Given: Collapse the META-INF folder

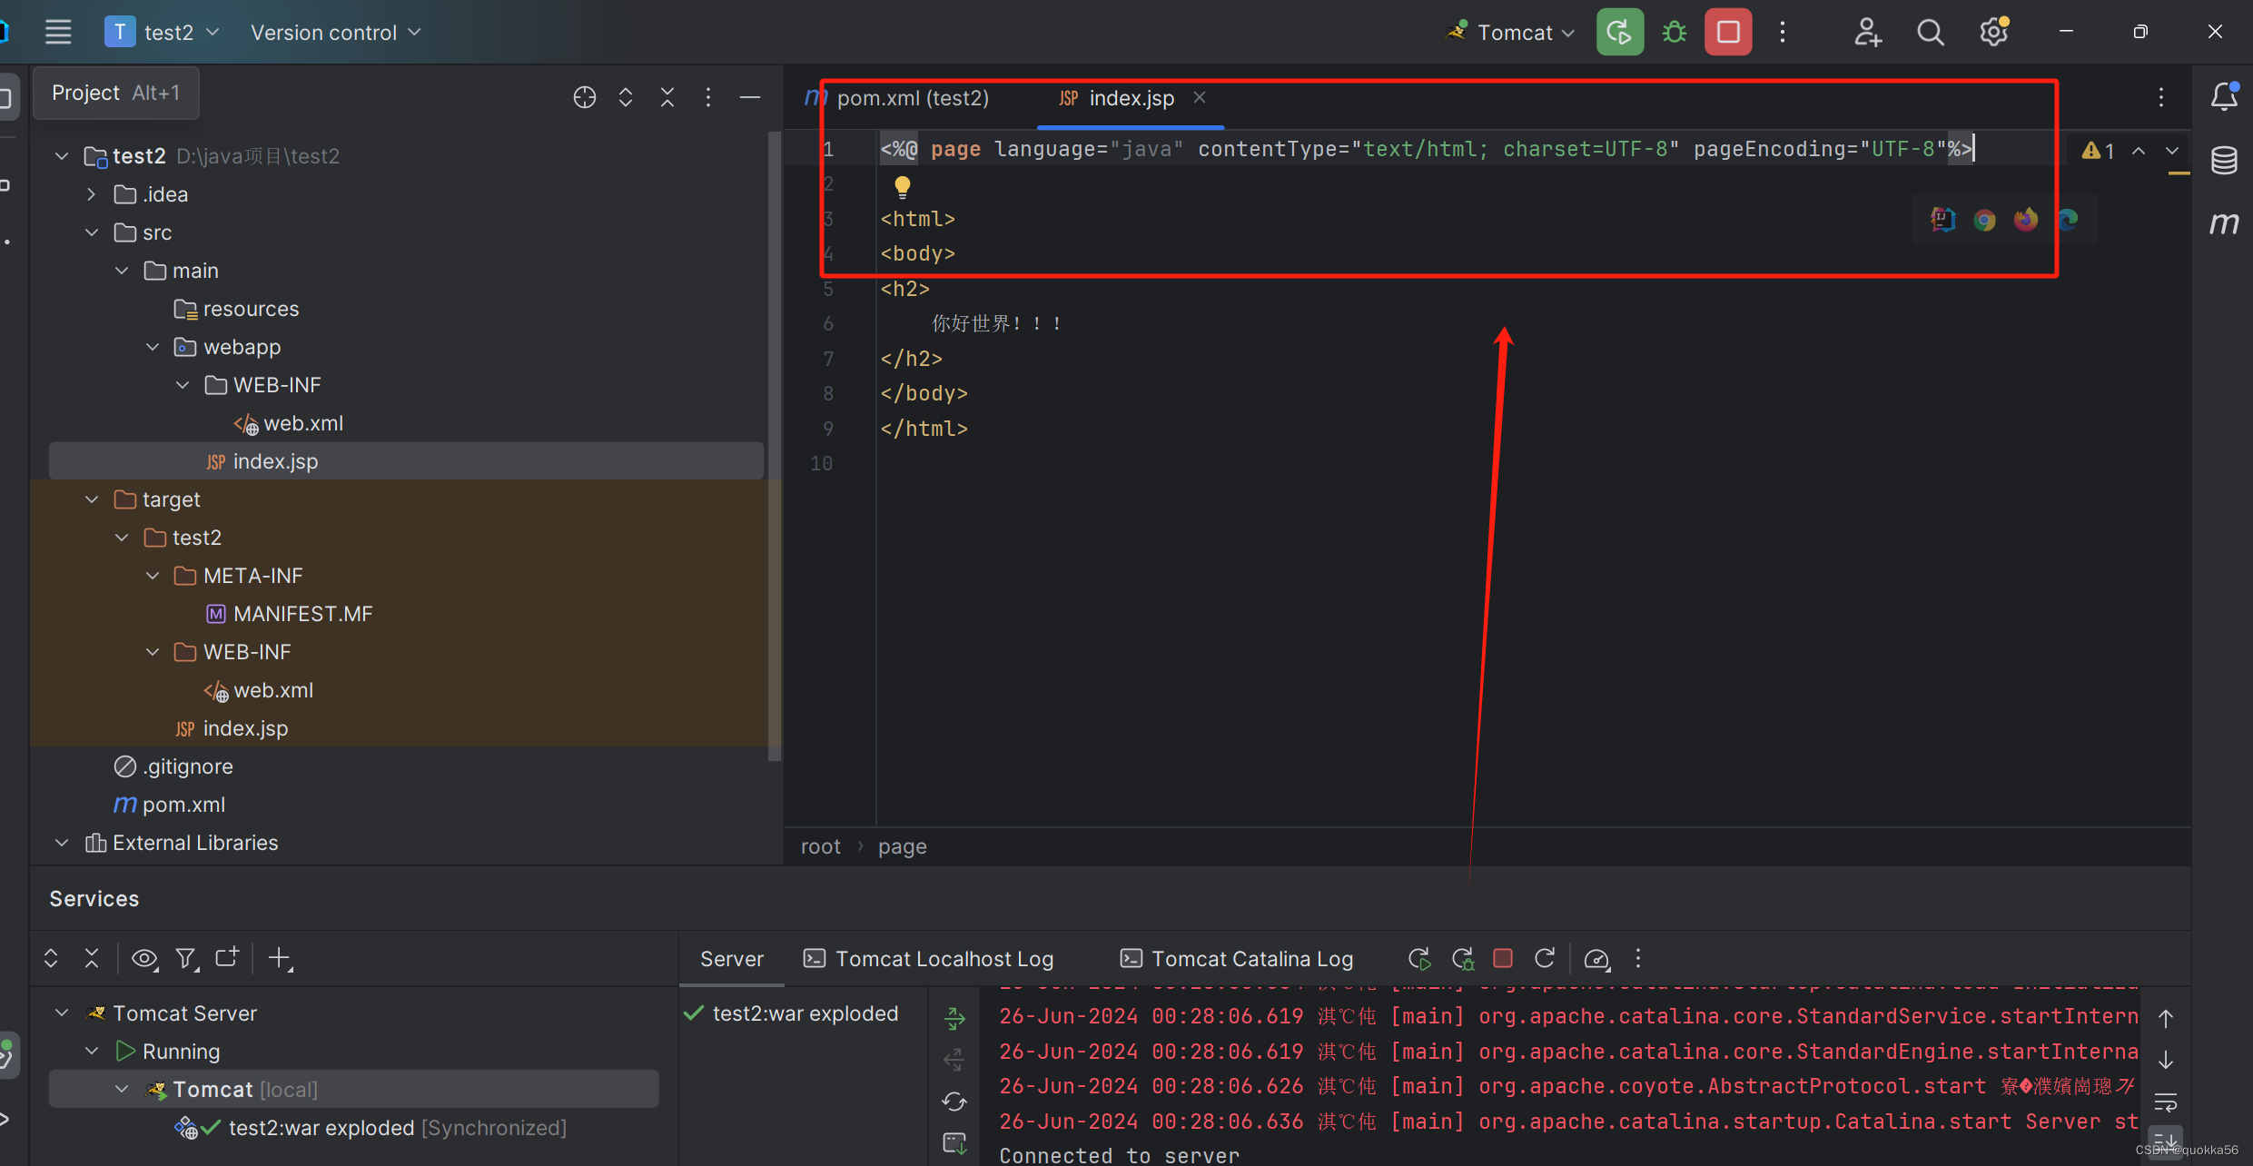Looking at the screenshot, I should click(x=153, y=576).
